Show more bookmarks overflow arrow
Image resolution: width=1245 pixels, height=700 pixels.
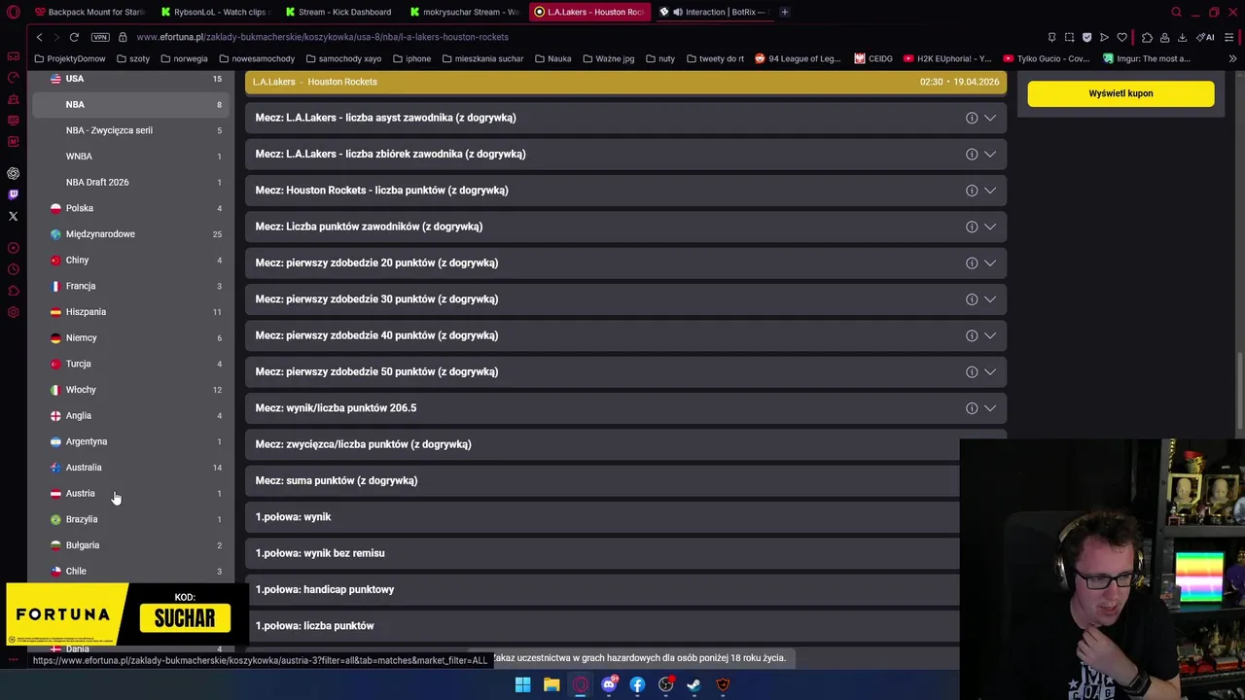point(1232,58)
